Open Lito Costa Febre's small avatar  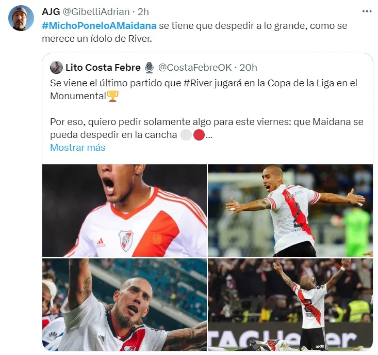[56, 68]
